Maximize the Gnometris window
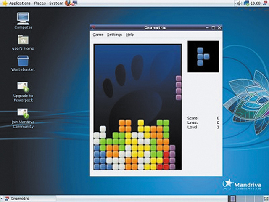The image size is (269, 202). coord(213,27)
